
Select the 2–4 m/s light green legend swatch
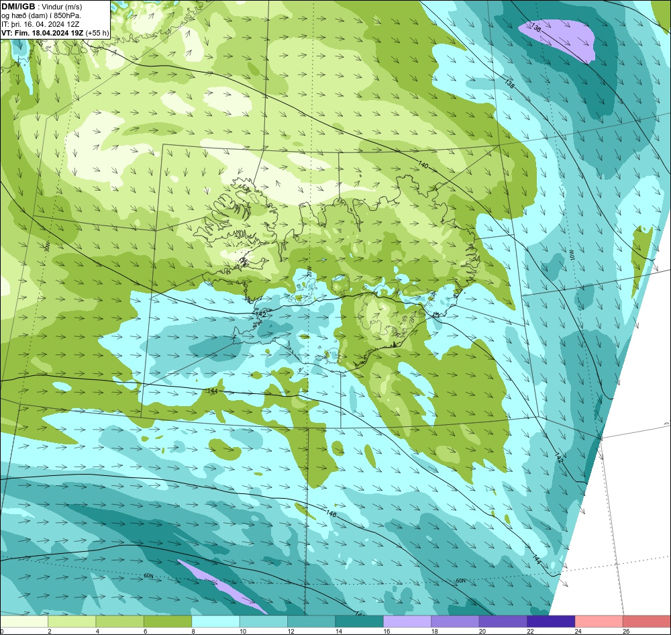coord(72,622)
